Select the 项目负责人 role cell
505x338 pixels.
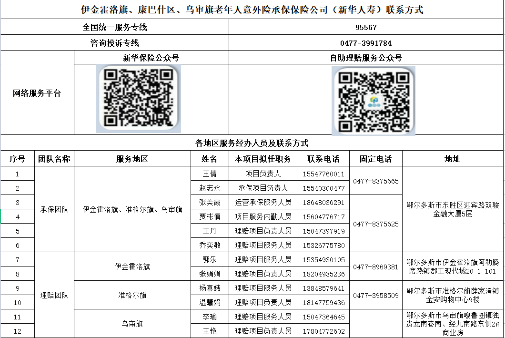[263, 174]
